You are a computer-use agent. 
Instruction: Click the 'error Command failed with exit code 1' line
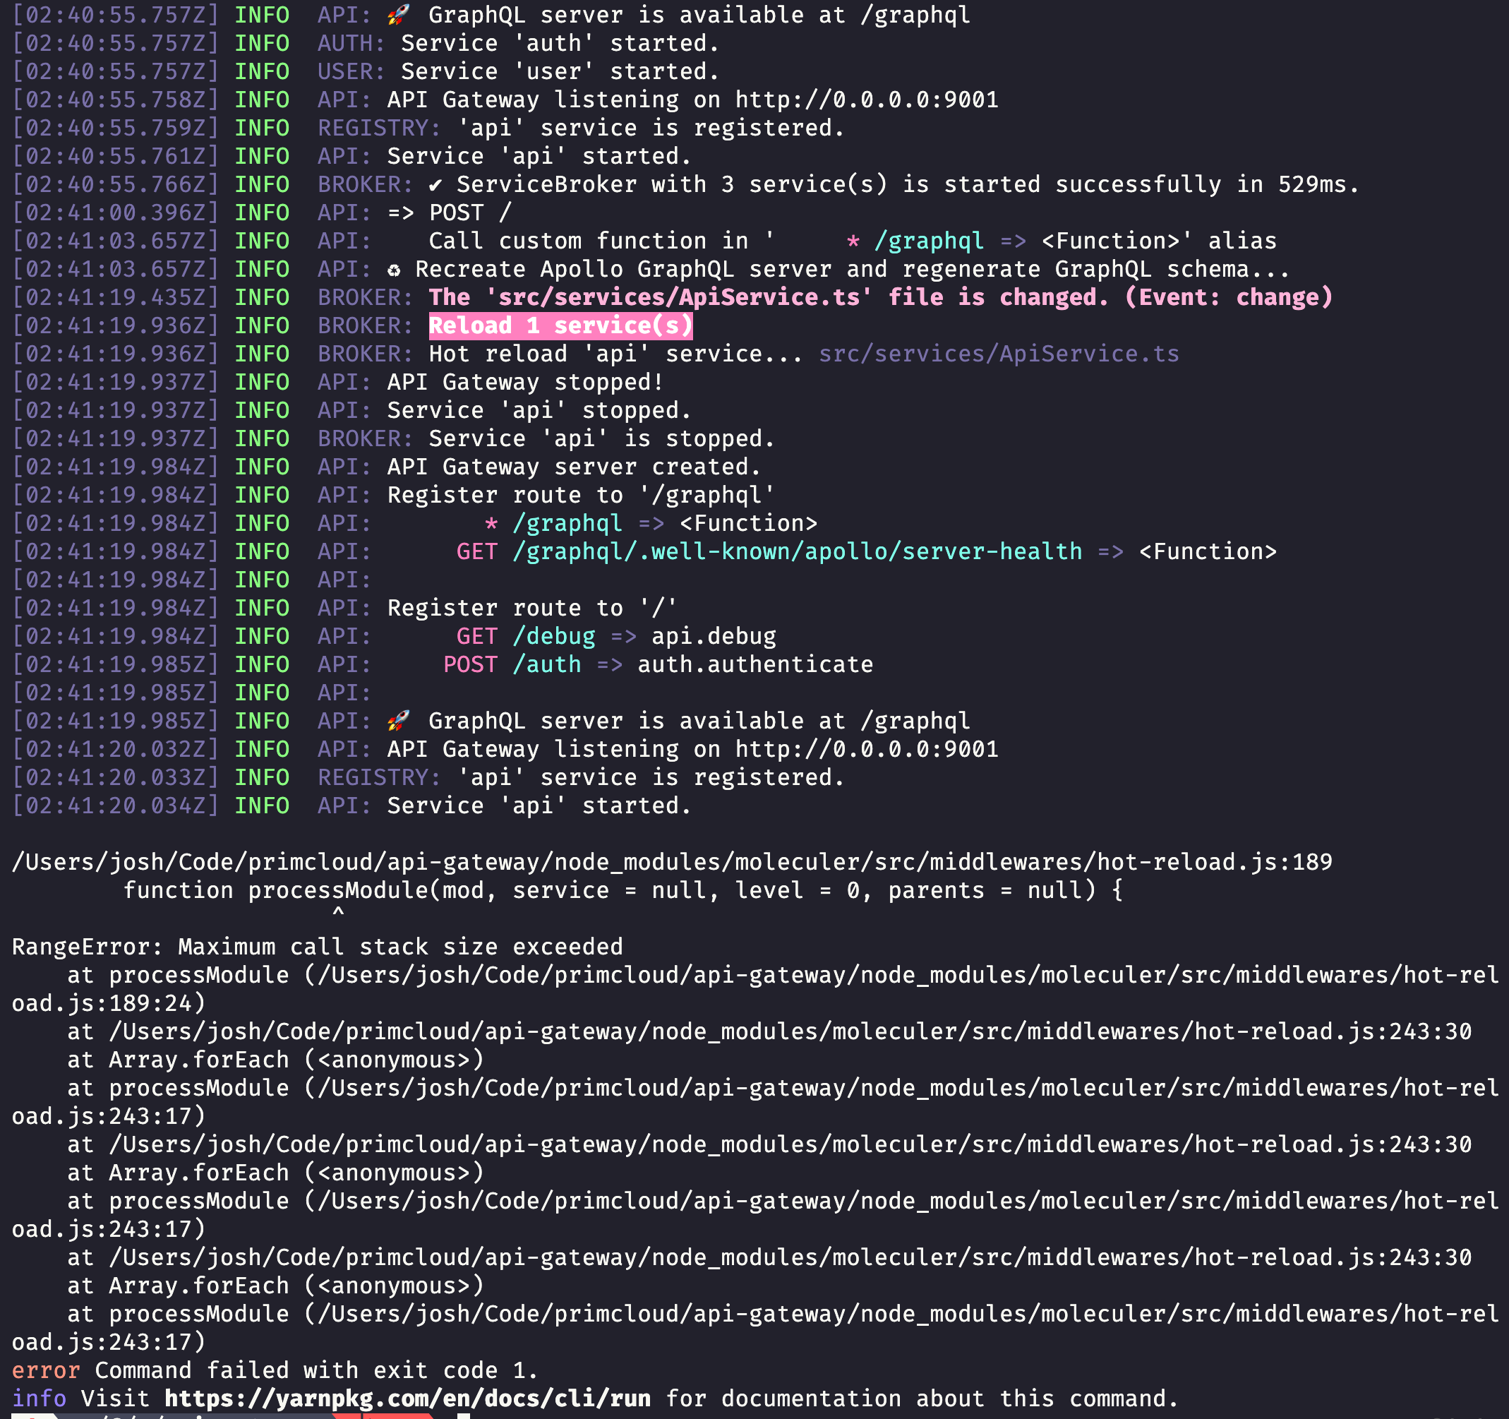tap(273, 1370)
